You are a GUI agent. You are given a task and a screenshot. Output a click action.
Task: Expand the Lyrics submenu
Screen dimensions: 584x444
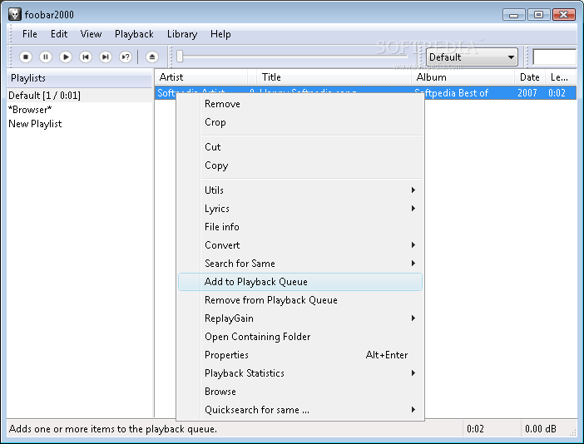point(300,209)
